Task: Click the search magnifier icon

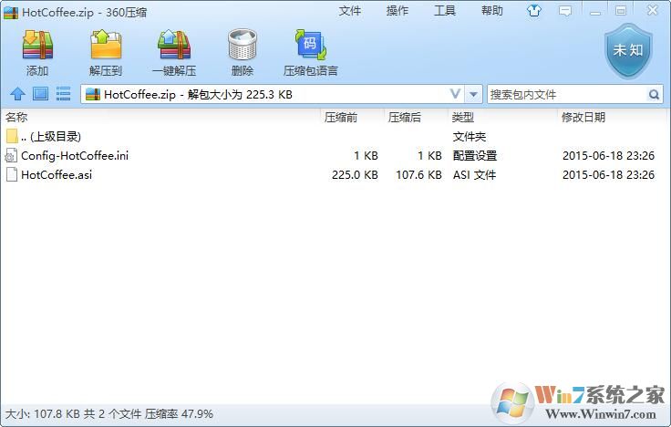Action: [x=654, y=94]
